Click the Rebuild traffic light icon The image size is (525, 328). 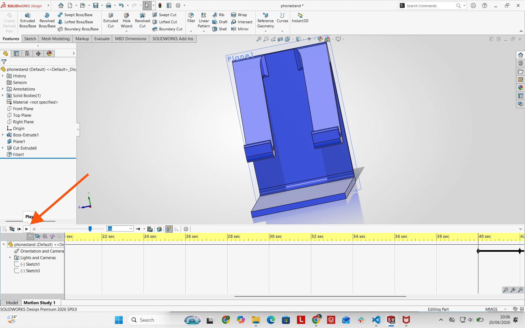(x=160, y=5)
